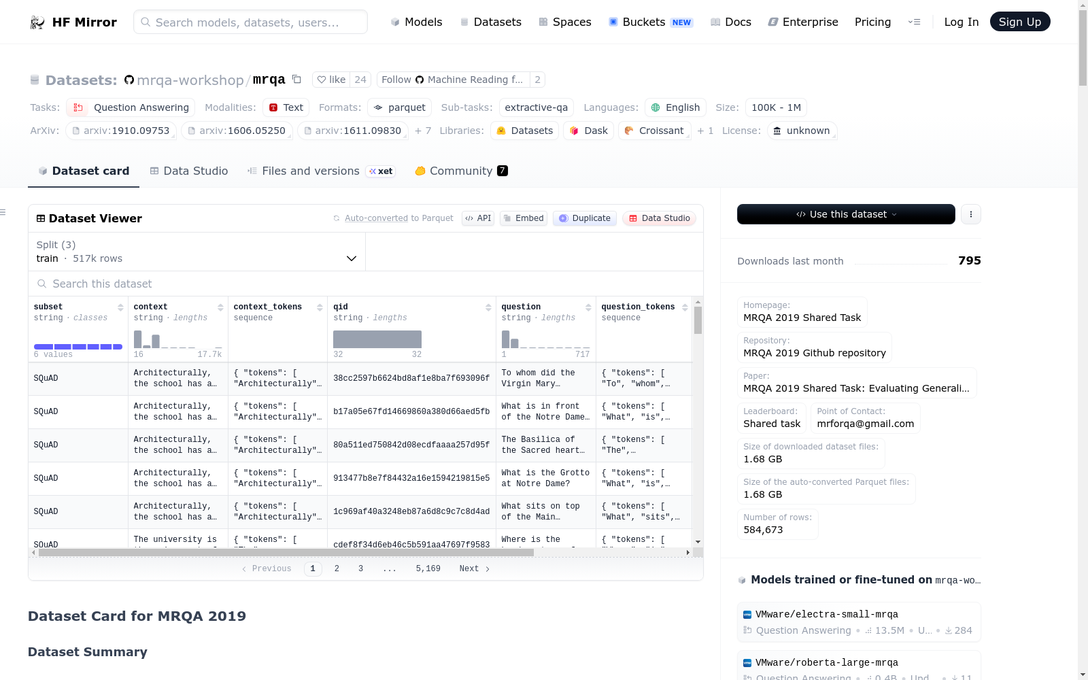Open the MRQA 2019 Shared Task homepage link
1088x680 pixels.
pos(802,318)
